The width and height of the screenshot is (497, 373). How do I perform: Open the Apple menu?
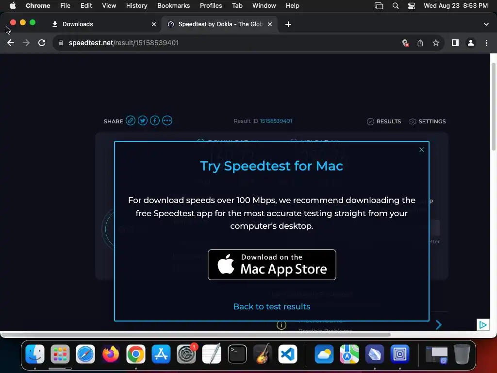tap(13, 6)
